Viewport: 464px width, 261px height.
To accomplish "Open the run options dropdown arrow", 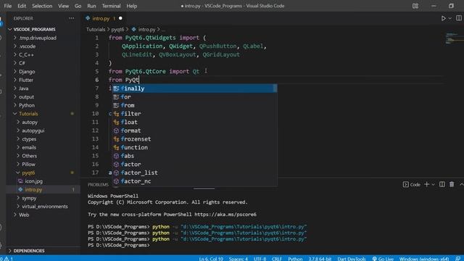I will [x=449, y=18].
